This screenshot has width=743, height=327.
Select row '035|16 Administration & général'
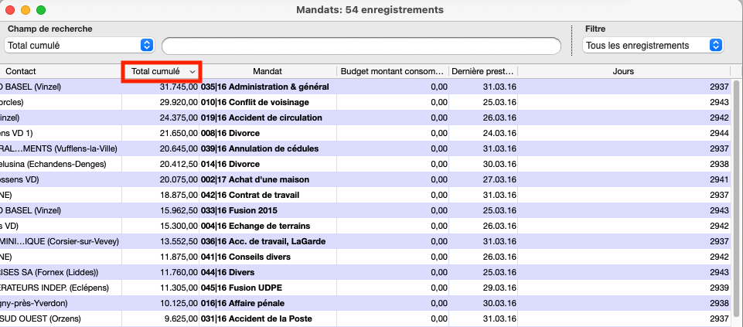point(366,87)
